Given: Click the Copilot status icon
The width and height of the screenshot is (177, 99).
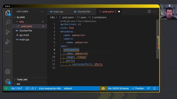Looking at the screenshot, I should click(103, 89).
